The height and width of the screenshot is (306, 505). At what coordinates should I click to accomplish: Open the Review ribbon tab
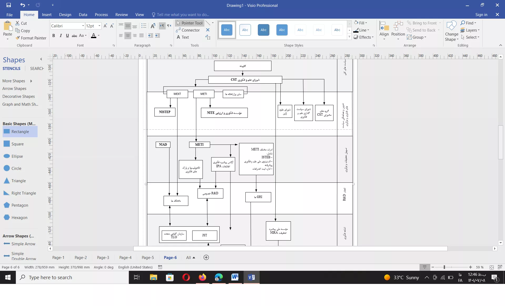[122, 15]
